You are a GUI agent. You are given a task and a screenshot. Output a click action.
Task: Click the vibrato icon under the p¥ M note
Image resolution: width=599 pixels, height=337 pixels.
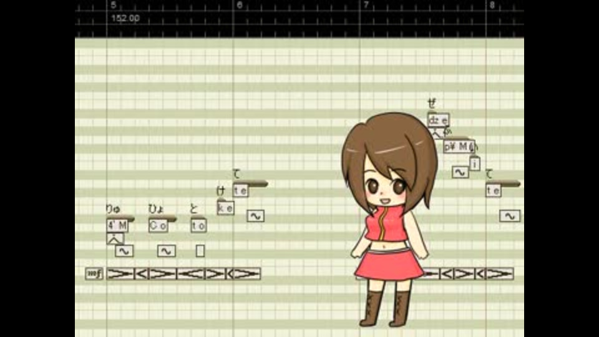pyautogui.click(x=460, y=172)
